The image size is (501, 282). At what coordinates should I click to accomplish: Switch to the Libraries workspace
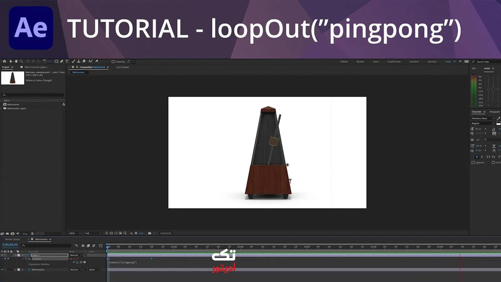coord(432,61)
